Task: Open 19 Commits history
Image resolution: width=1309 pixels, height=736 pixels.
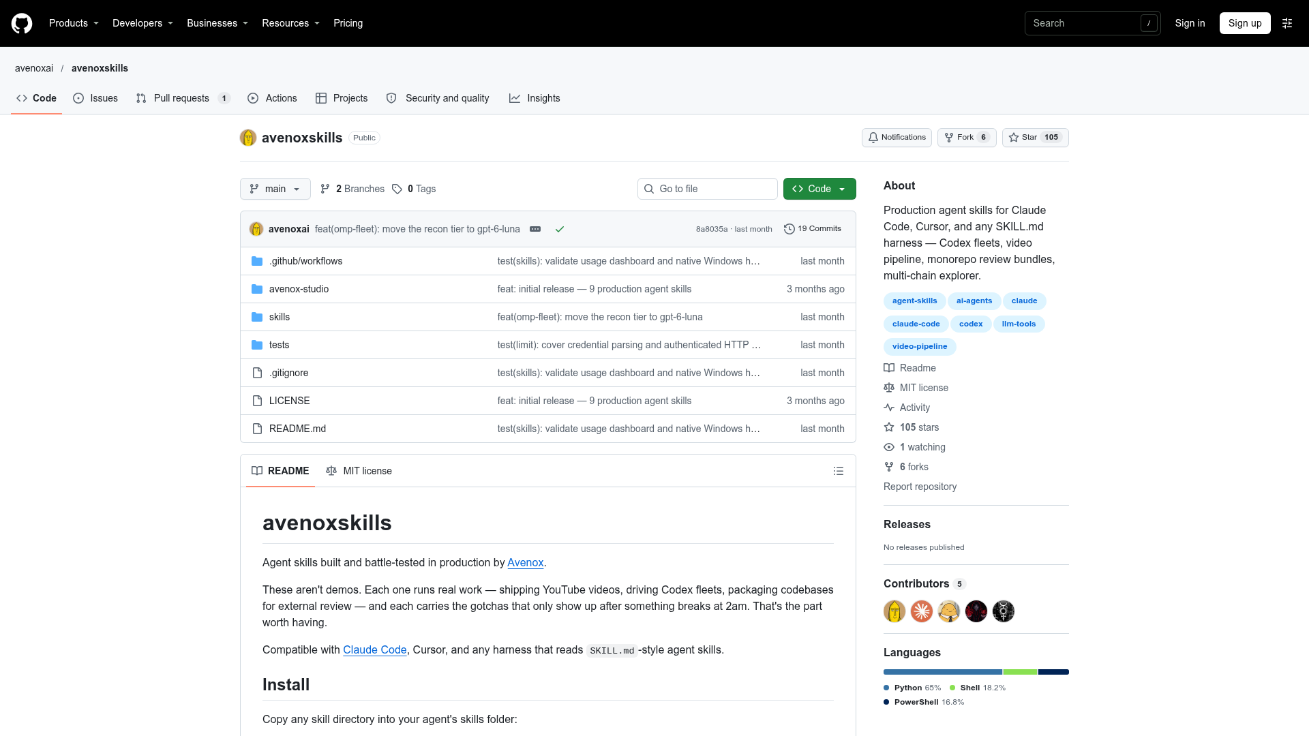Action: [813, 229]
